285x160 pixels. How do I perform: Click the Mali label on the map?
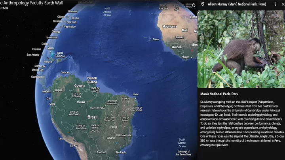(184, 30)
